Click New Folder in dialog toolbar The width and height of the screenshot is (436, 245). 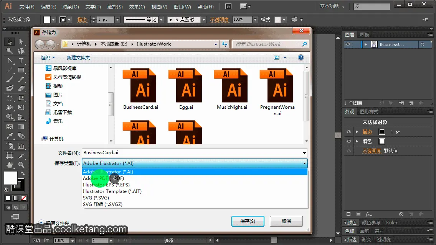tap(78, 57)
